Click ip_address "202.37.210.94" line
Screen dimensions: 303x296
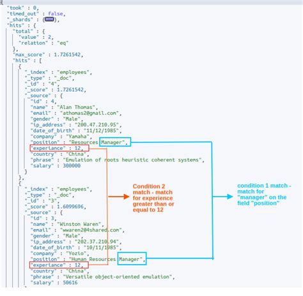[76, 242]
